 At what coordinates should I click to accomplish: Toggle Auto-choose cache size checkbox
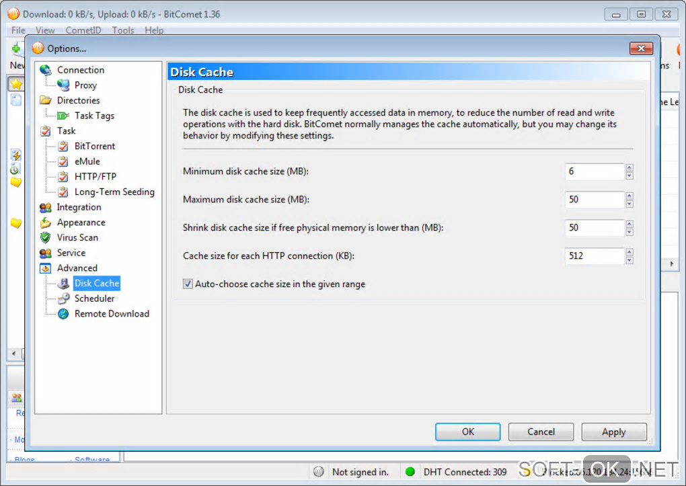[x=188, y=284]
